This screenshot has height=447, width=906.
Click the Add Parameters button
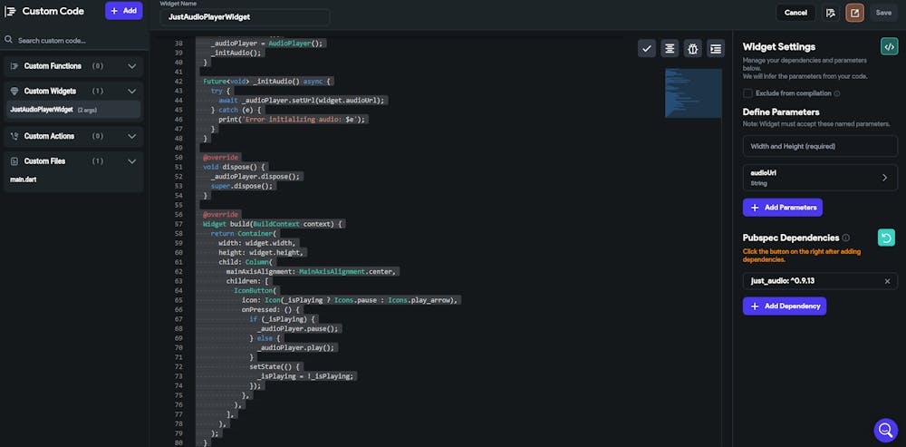(783, 208)
